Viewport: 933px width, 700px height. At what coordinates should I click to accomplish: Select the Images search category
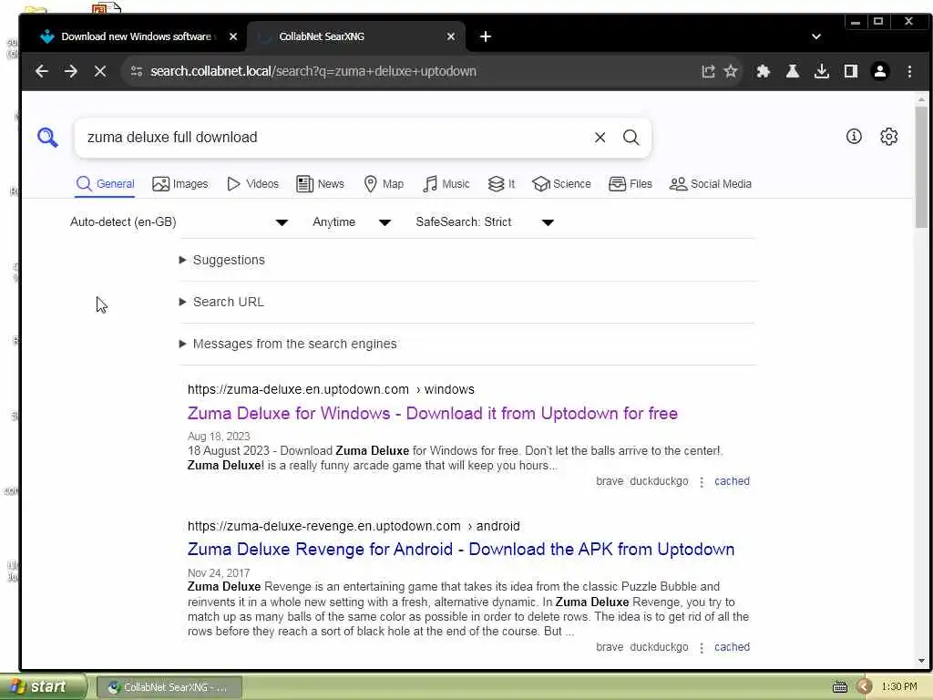pos(180,184)
